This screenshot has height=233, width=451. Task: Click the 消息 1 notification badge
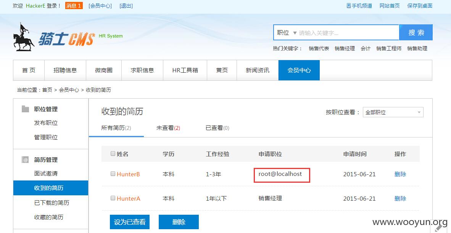click(x=74, y=6)
